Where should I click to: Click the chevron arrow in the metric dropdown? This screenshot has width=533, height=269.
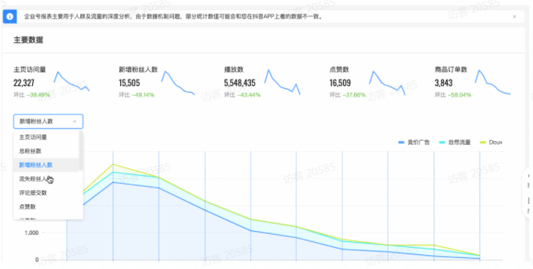75,121
